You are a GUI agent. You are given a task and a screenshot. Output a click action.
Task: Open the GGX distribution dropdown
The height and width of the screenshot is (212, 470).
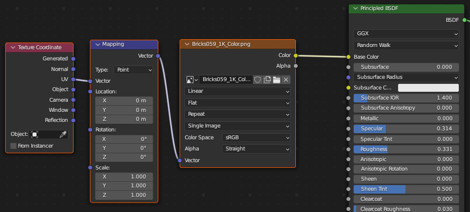[406, 34]
